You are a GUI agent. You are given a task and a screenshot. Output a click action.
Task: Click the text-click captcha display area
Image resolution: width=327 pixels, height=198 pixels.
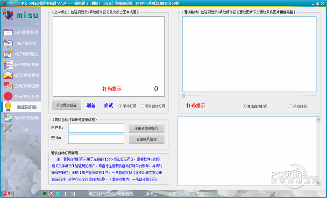point(109,57)
